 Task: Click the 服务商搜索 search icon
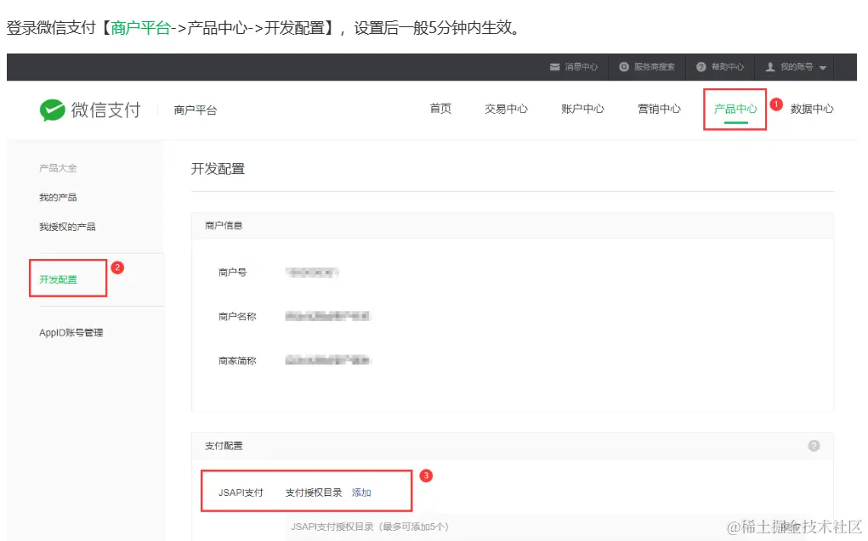[624, 67]
